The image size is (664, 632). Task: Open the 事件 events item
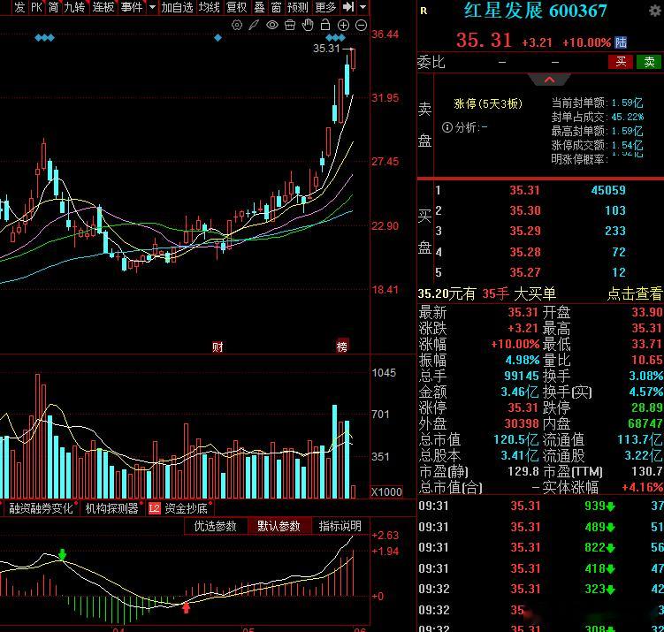(x=132, y=7)
